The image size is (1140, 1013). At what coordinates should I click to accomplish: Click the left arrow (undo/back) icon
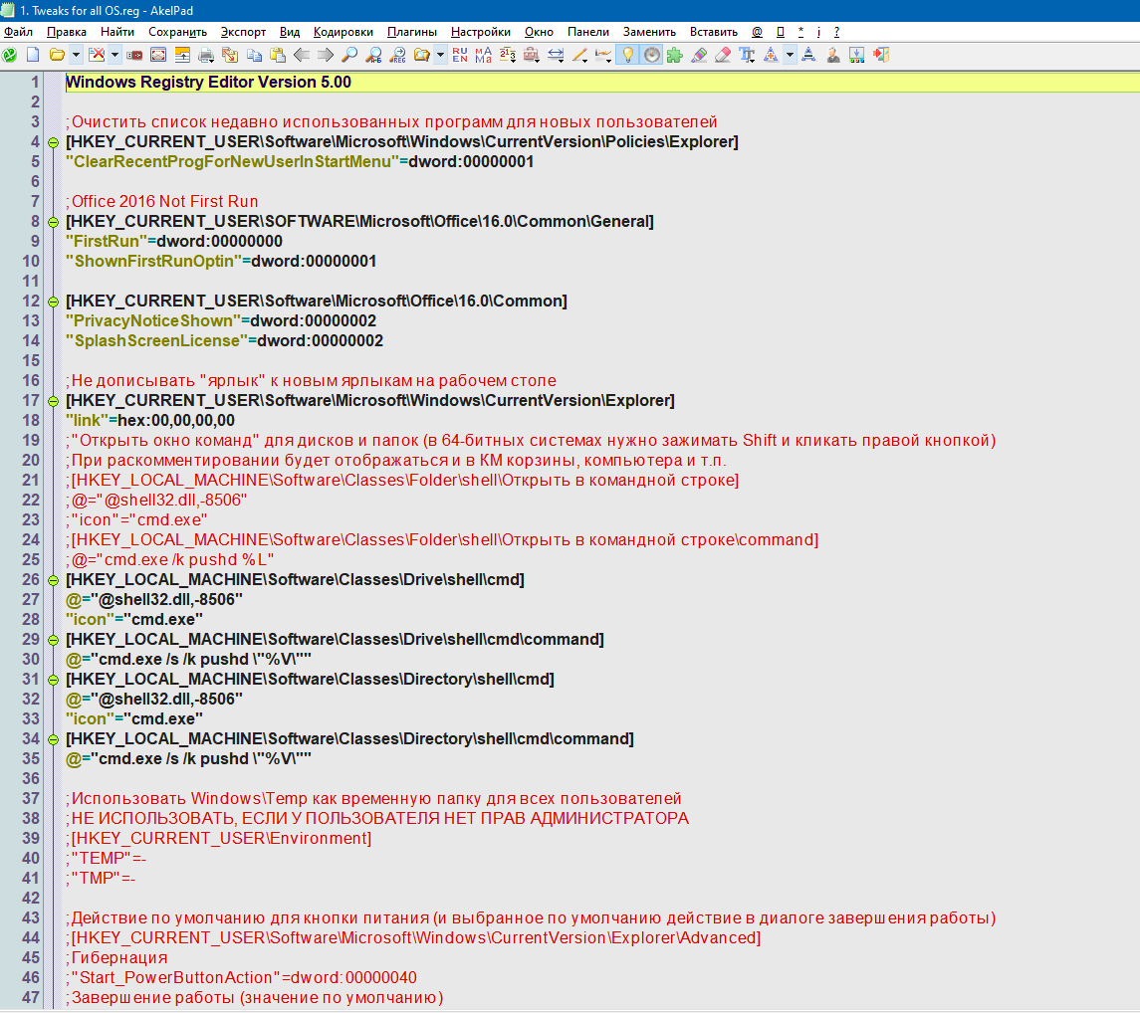click(x=302, y=56)
